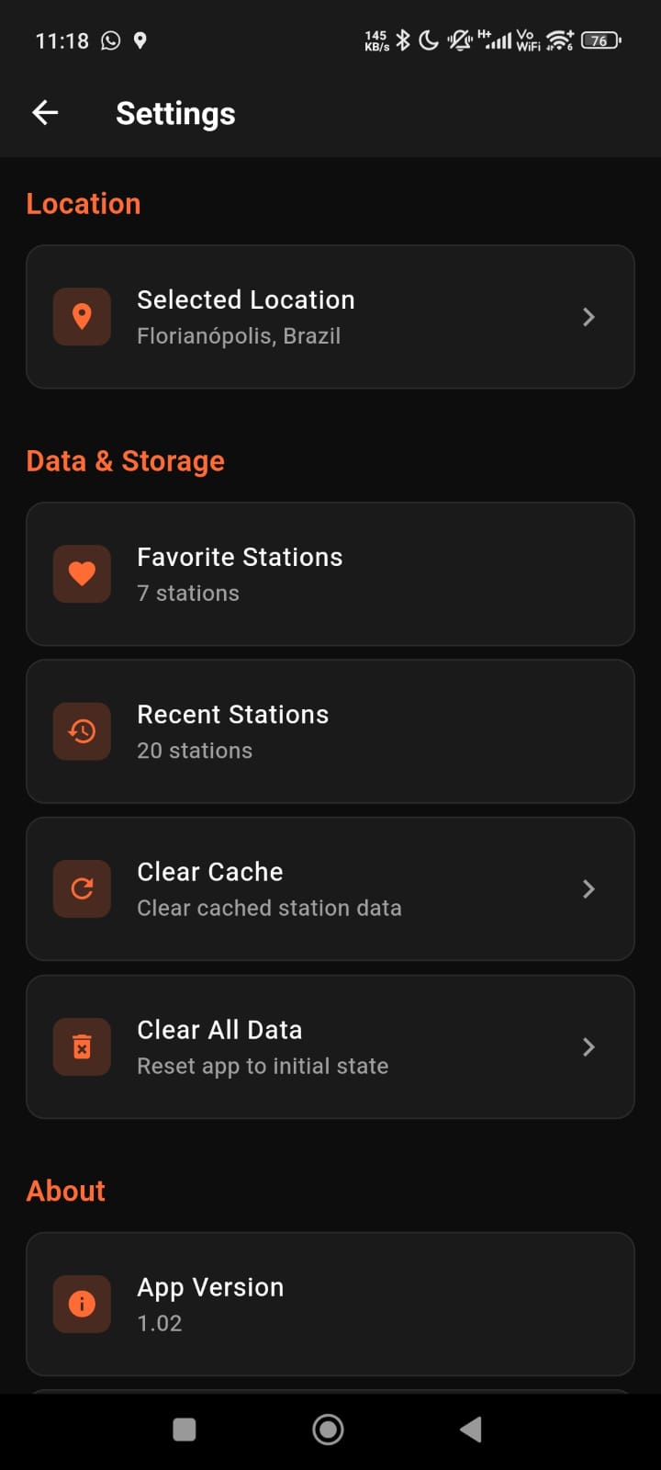
Task: Tap the back arrow in Settings header
Action: coord(45,113)
